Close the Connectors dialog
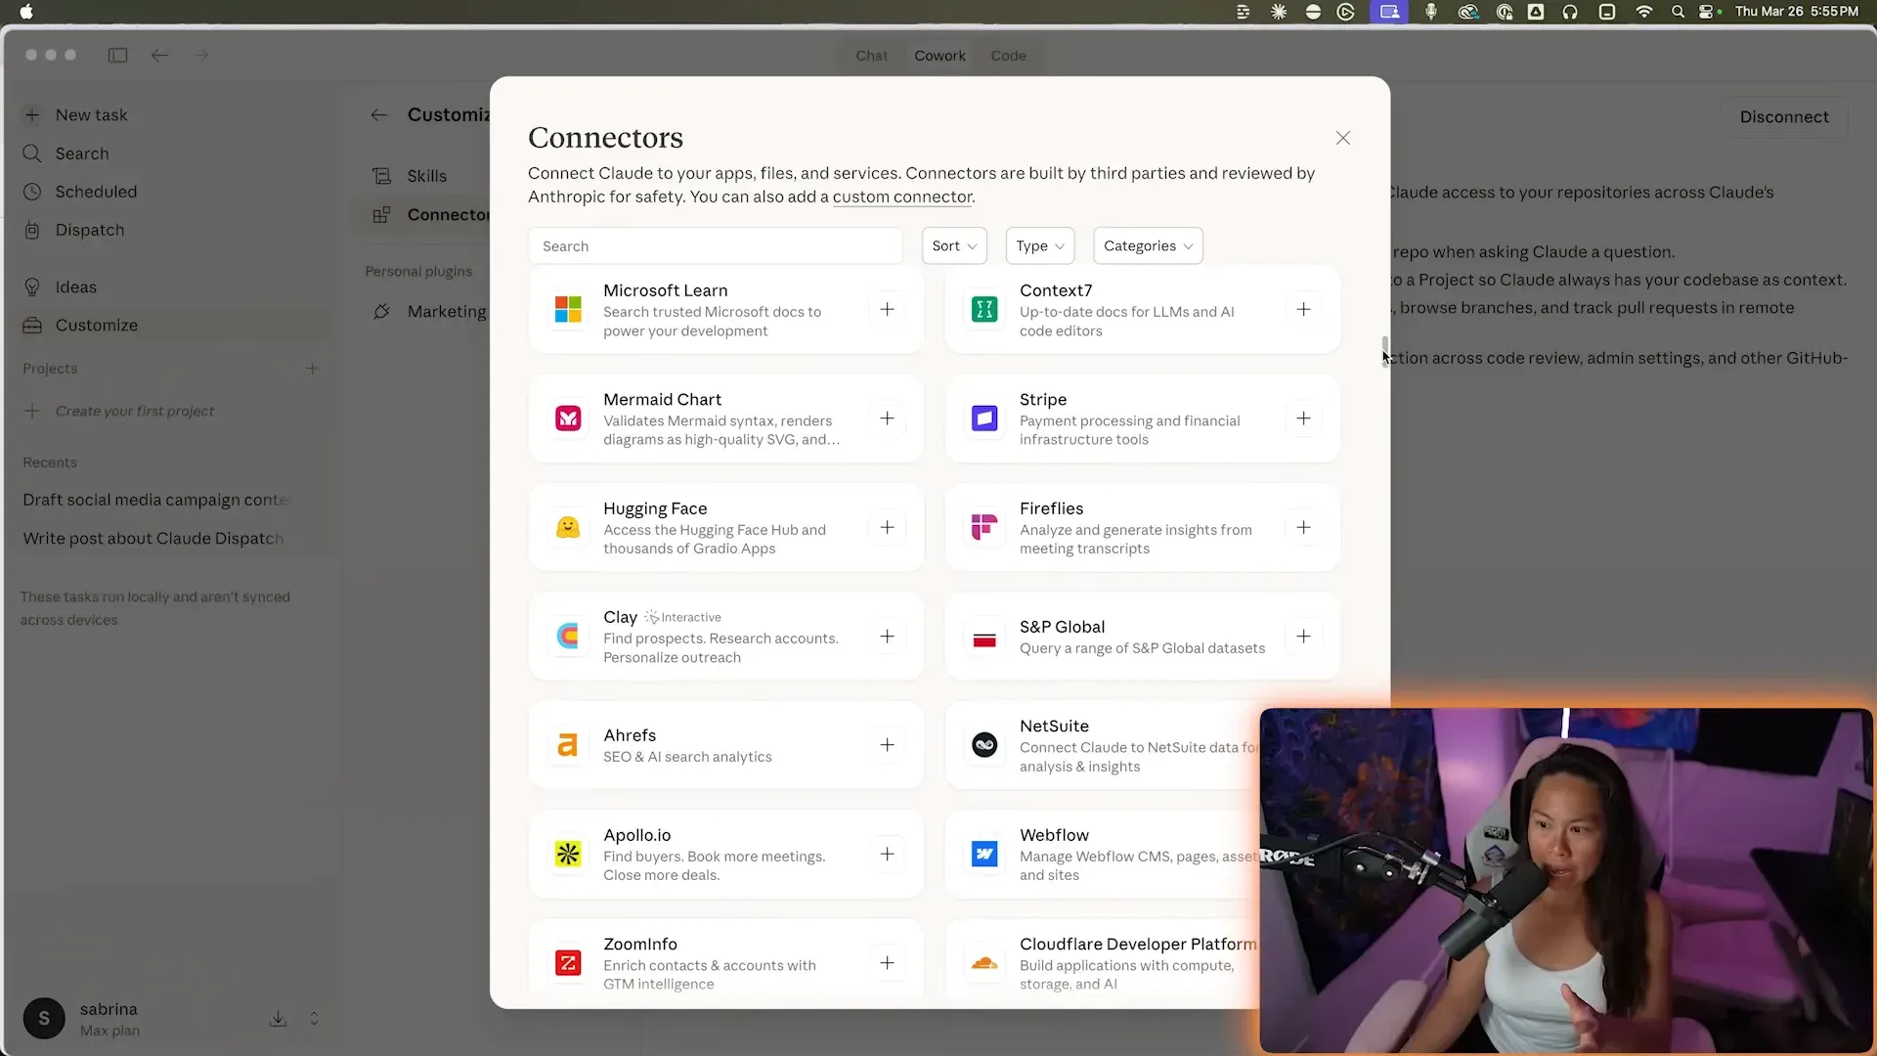The height and width of the screenshot is (1056, 1877). pyautogui.click(x=1343, y=138)
